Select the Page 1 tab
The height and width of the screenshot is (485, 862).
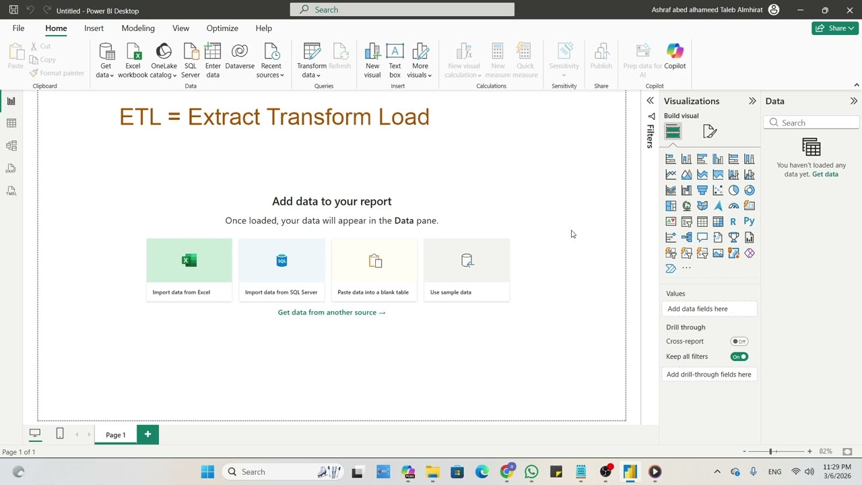[115, 434]
